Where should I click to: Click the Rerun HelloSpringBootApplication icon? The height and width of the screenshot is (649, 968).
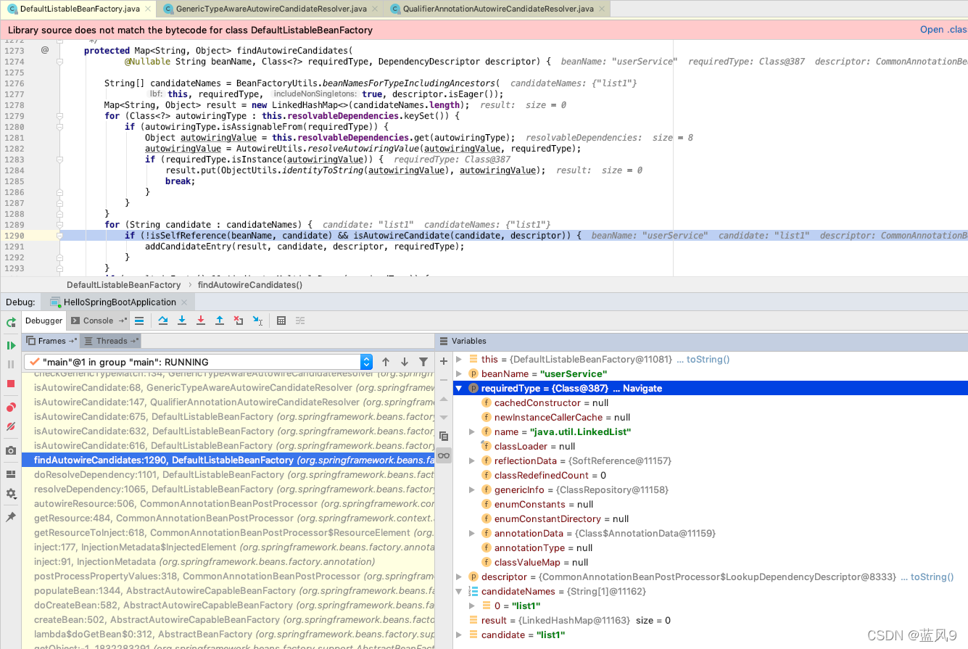coord(11,322)
